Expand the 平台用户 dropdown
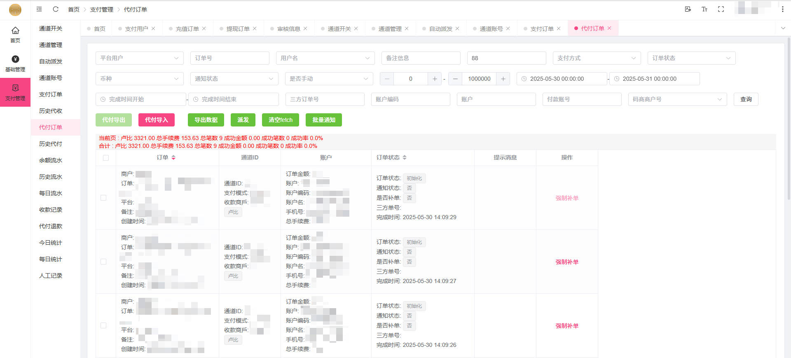 tap(139, 58)
